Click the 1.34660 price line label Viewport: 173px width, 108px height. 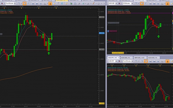pos(102,17)
